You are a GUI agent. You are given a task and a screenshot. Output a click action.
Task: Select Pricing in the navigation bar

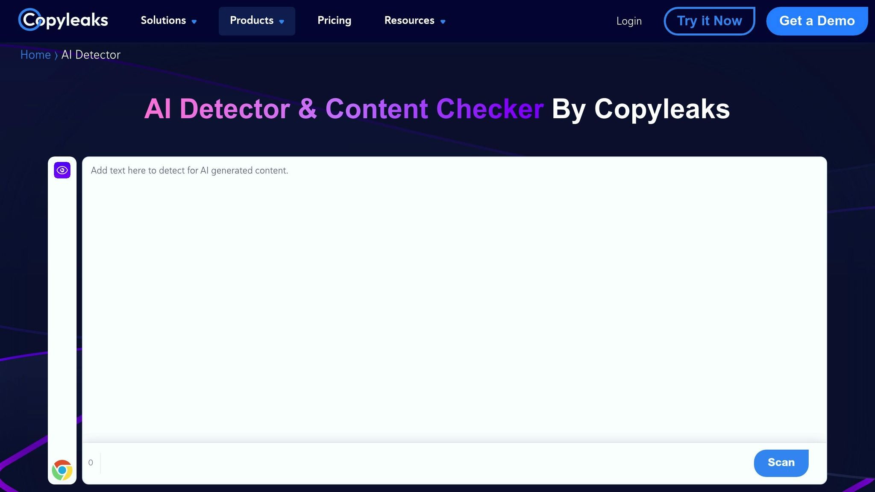[x=334, y=20]
